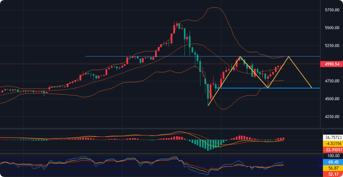
Task: Click the 4500.00 price axis label
Action: (x=332, y=99)
